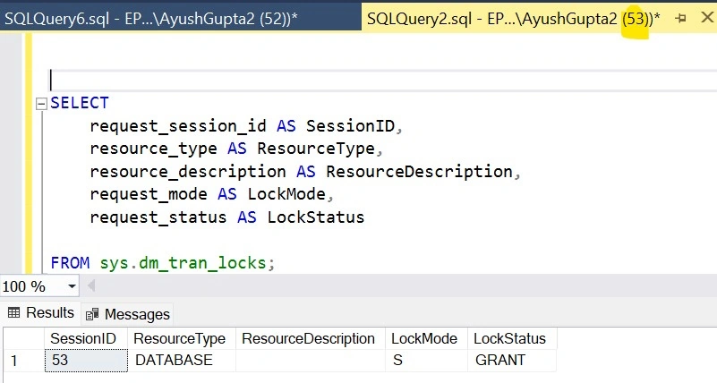Viewport: 717px width, 383px height.
Task: Open the 100 % zoom dropdown
Action: pyautogui.click(x=72, y=286)
